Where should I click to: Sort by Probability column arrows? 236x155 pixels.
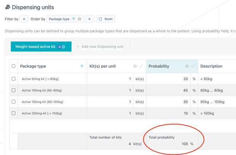coord(193,66)
